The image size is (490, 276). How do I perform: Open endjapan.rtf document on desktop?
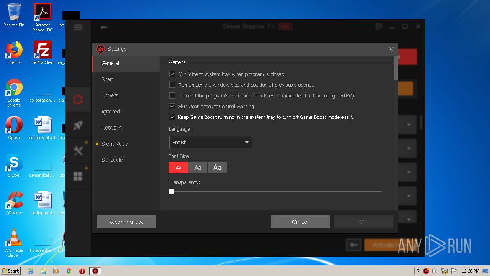click(42, 203)
